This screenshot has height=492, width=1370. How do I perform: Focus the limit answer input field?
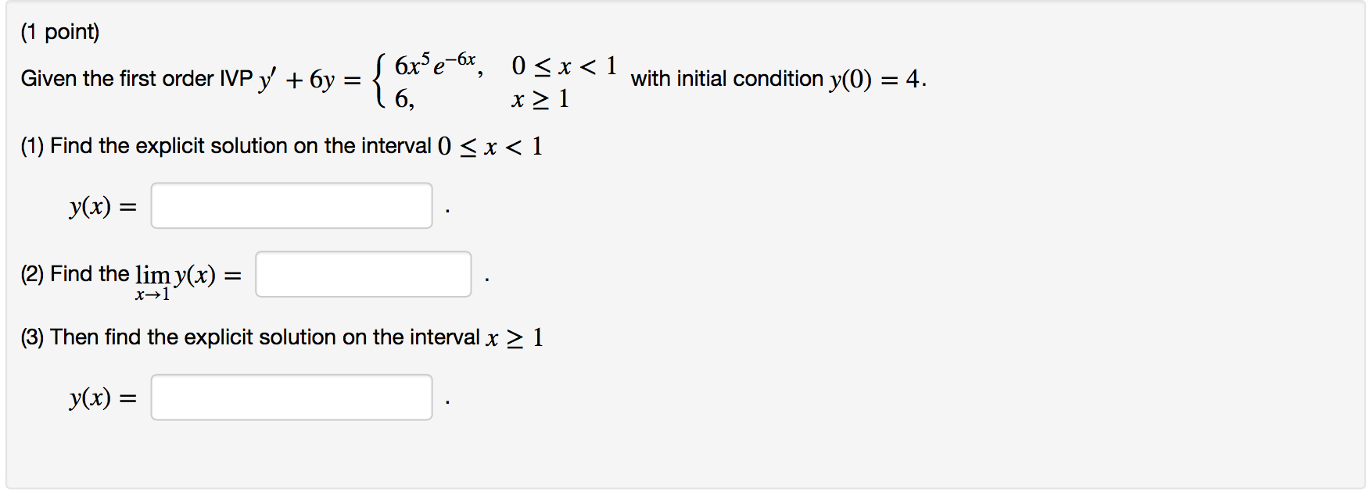pyautogui.click(x=363, y=274)
